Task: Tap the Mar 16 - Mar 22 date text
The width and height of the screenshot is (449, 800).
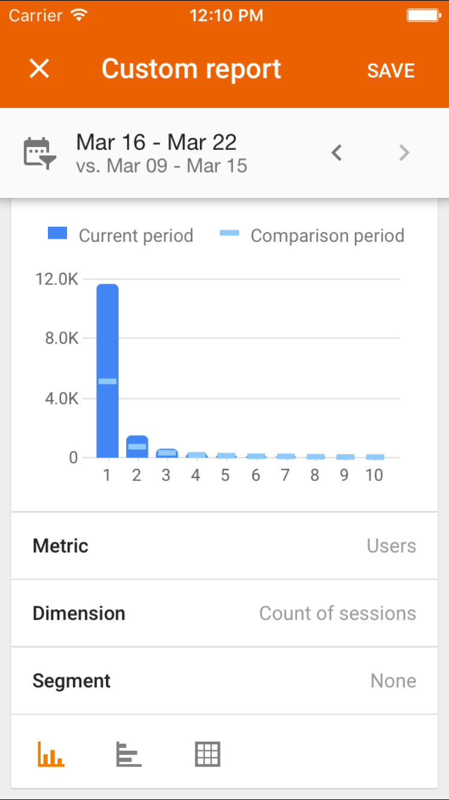Action: pyautogui.click(x=157, y=142)
